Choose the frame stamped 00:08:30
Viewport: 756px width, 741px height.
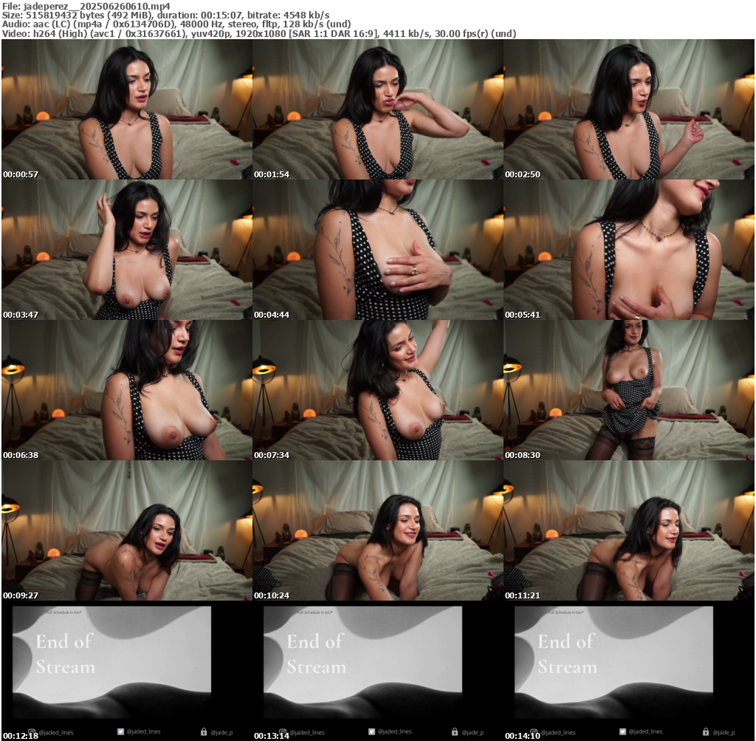coord(629,390)
